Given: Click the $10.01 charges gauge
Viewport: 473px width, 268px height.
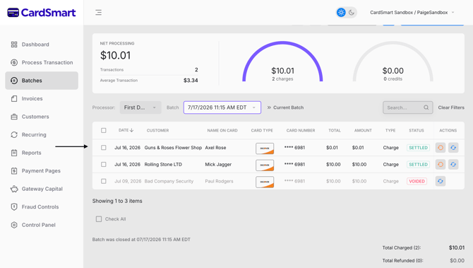Looking at the screenshot, I should pyautogui.click(x=282, y=62).
